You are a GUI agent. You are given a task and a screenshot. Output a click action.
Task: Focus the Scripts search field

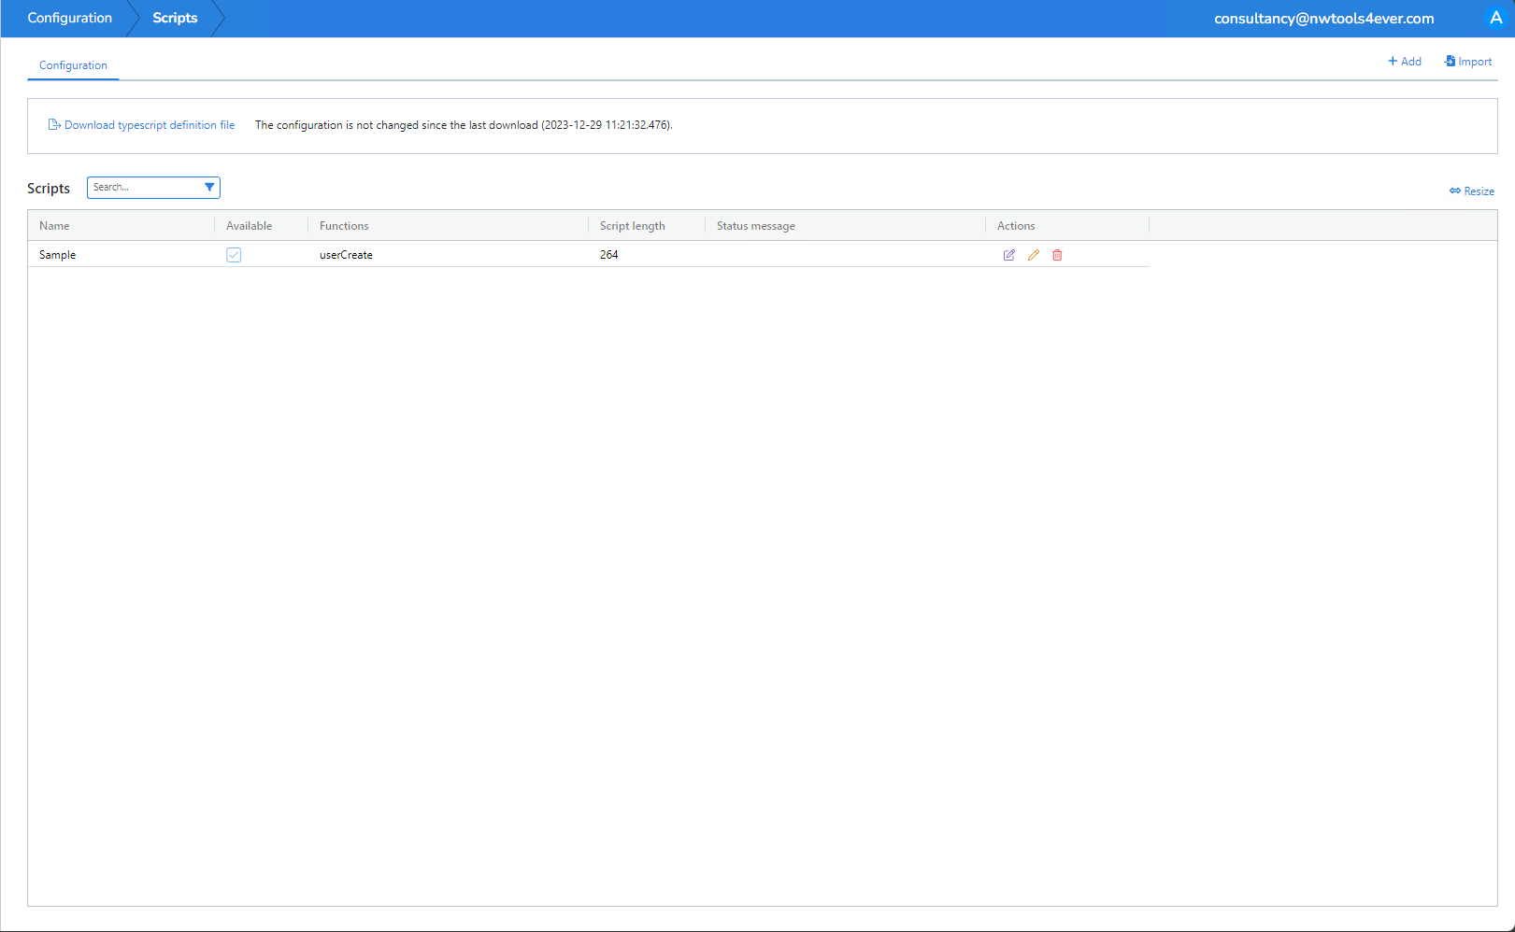(x=143, y=188)
